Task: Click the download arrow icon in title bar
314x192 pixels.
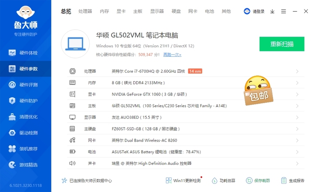Action: click(x=272, y=11)
